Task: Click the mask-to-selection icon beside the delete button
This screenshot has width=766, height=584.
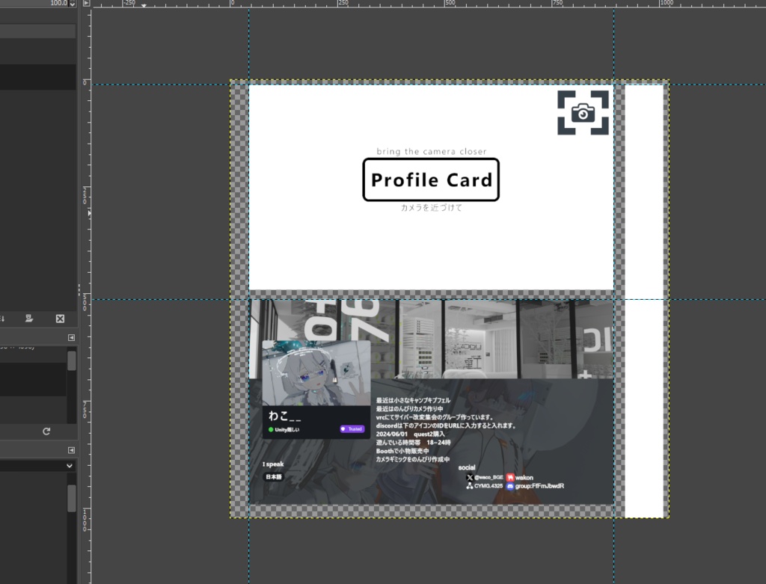Action: click(29, 319)
